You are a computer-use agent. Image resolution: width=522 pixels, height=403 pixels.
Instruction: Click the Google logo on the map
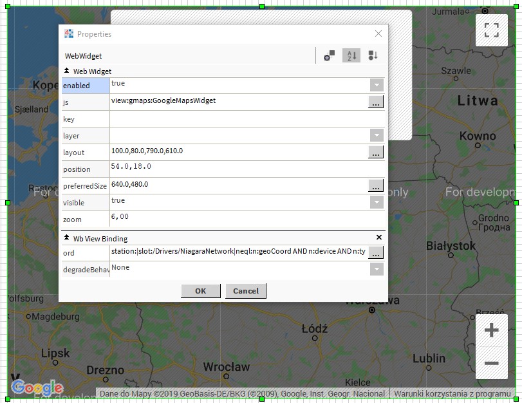(x=37, y=388)
